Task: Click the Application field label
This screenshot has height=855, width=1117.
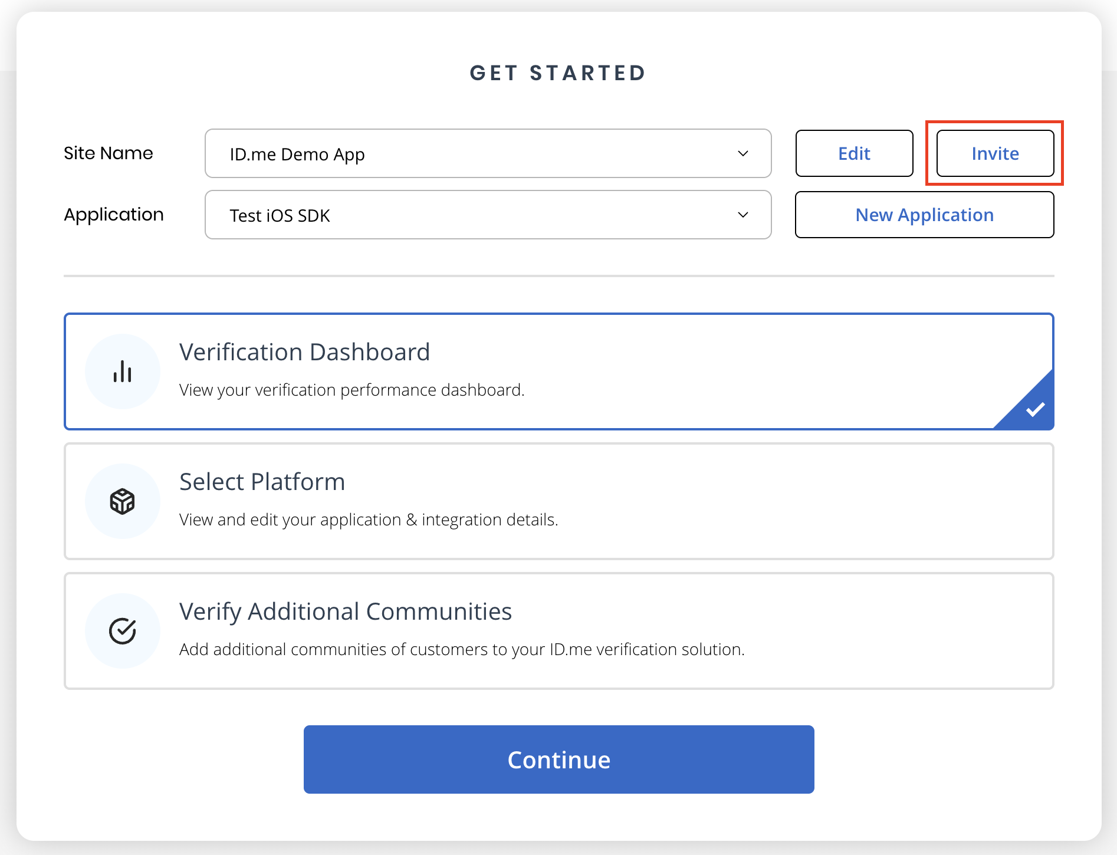Action: [114, 215]
